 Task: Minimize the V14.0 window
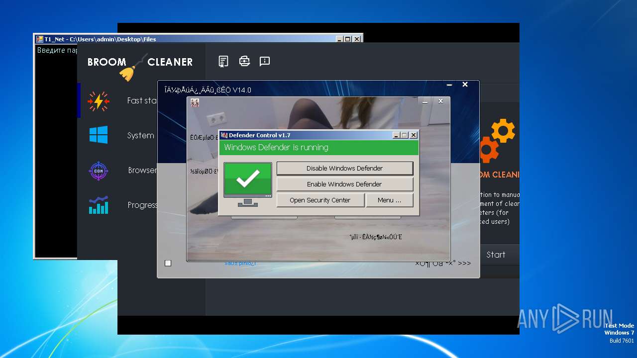[449, 85]
